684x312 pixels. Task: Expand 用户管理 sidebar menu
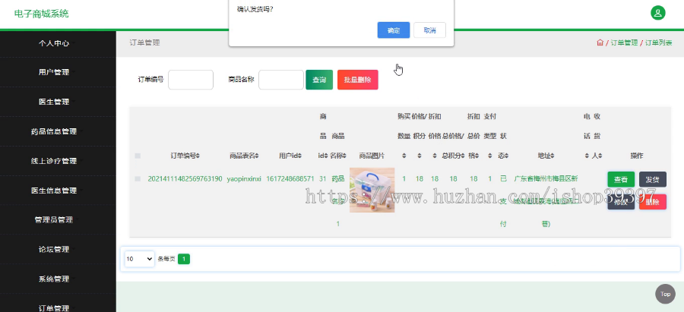point(54,72)
